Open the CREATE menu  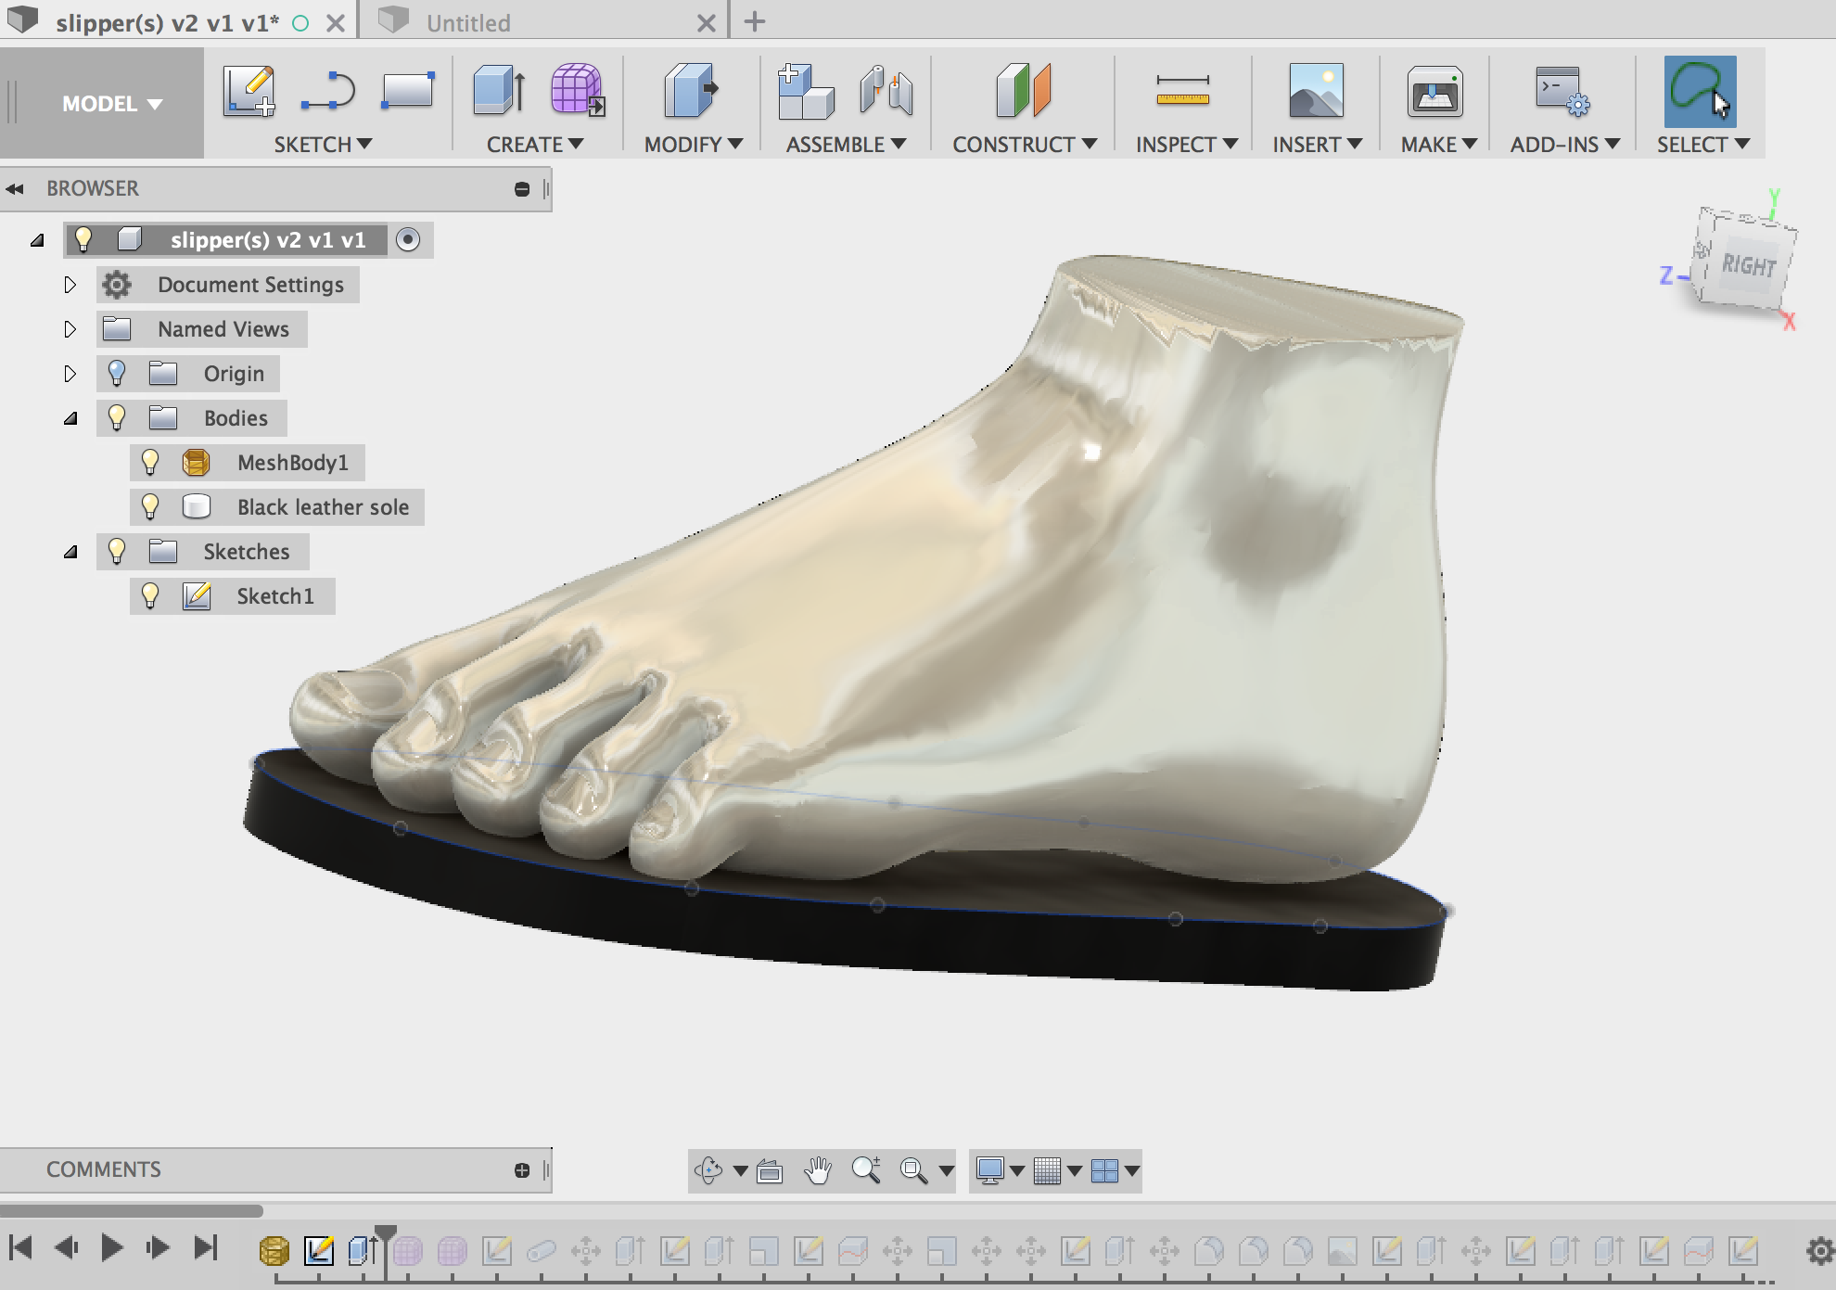click(535, 145)
